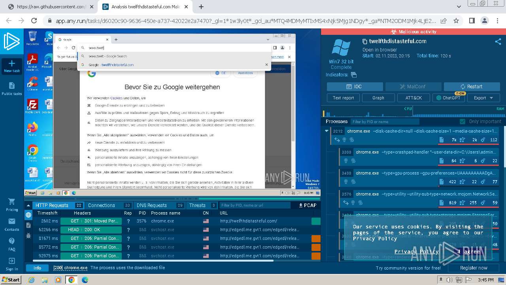Switch to the Threats tab
This screenshot has height=285, width=506.
[202, 205]
